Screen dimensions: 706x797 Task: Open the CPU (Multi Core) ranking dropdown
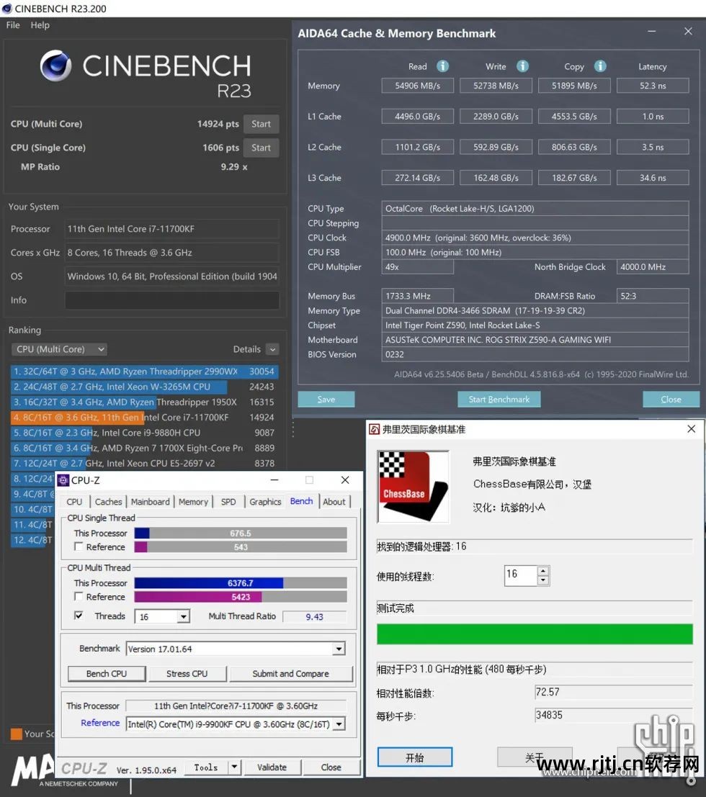59,349
